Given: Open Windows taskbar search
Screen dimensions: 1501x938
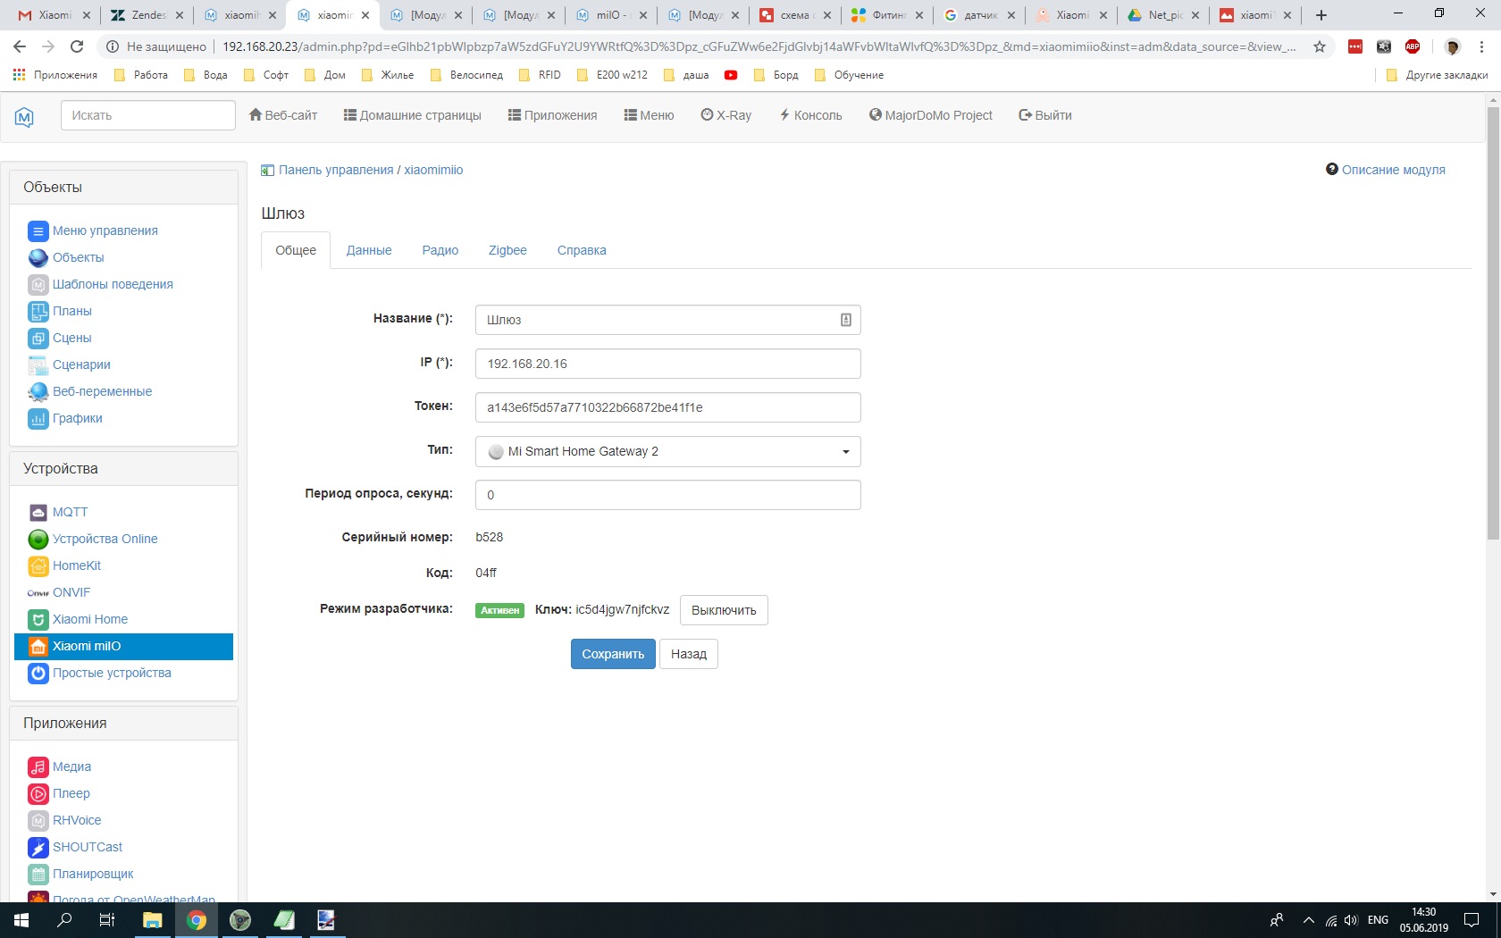Looking at the screenshot, I should click(x=64, y=920).
